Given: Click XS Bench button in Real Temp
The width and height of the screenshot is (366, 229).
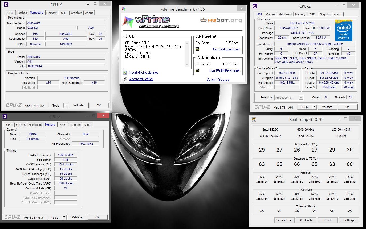Looking at the screenshot, I should pos(306,220).
